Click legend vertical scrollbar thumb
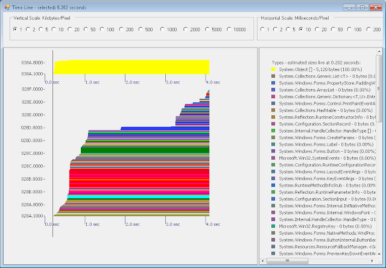This screenshot has width=386, height=268. [x=379, y=88]
